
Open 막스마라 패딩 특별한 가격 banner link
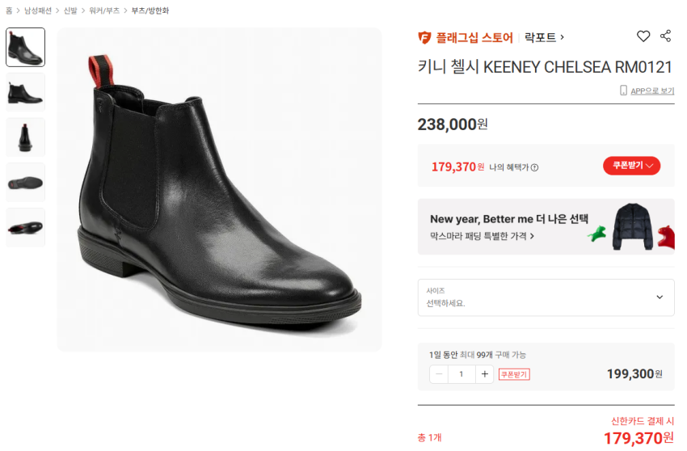point(483,236)
